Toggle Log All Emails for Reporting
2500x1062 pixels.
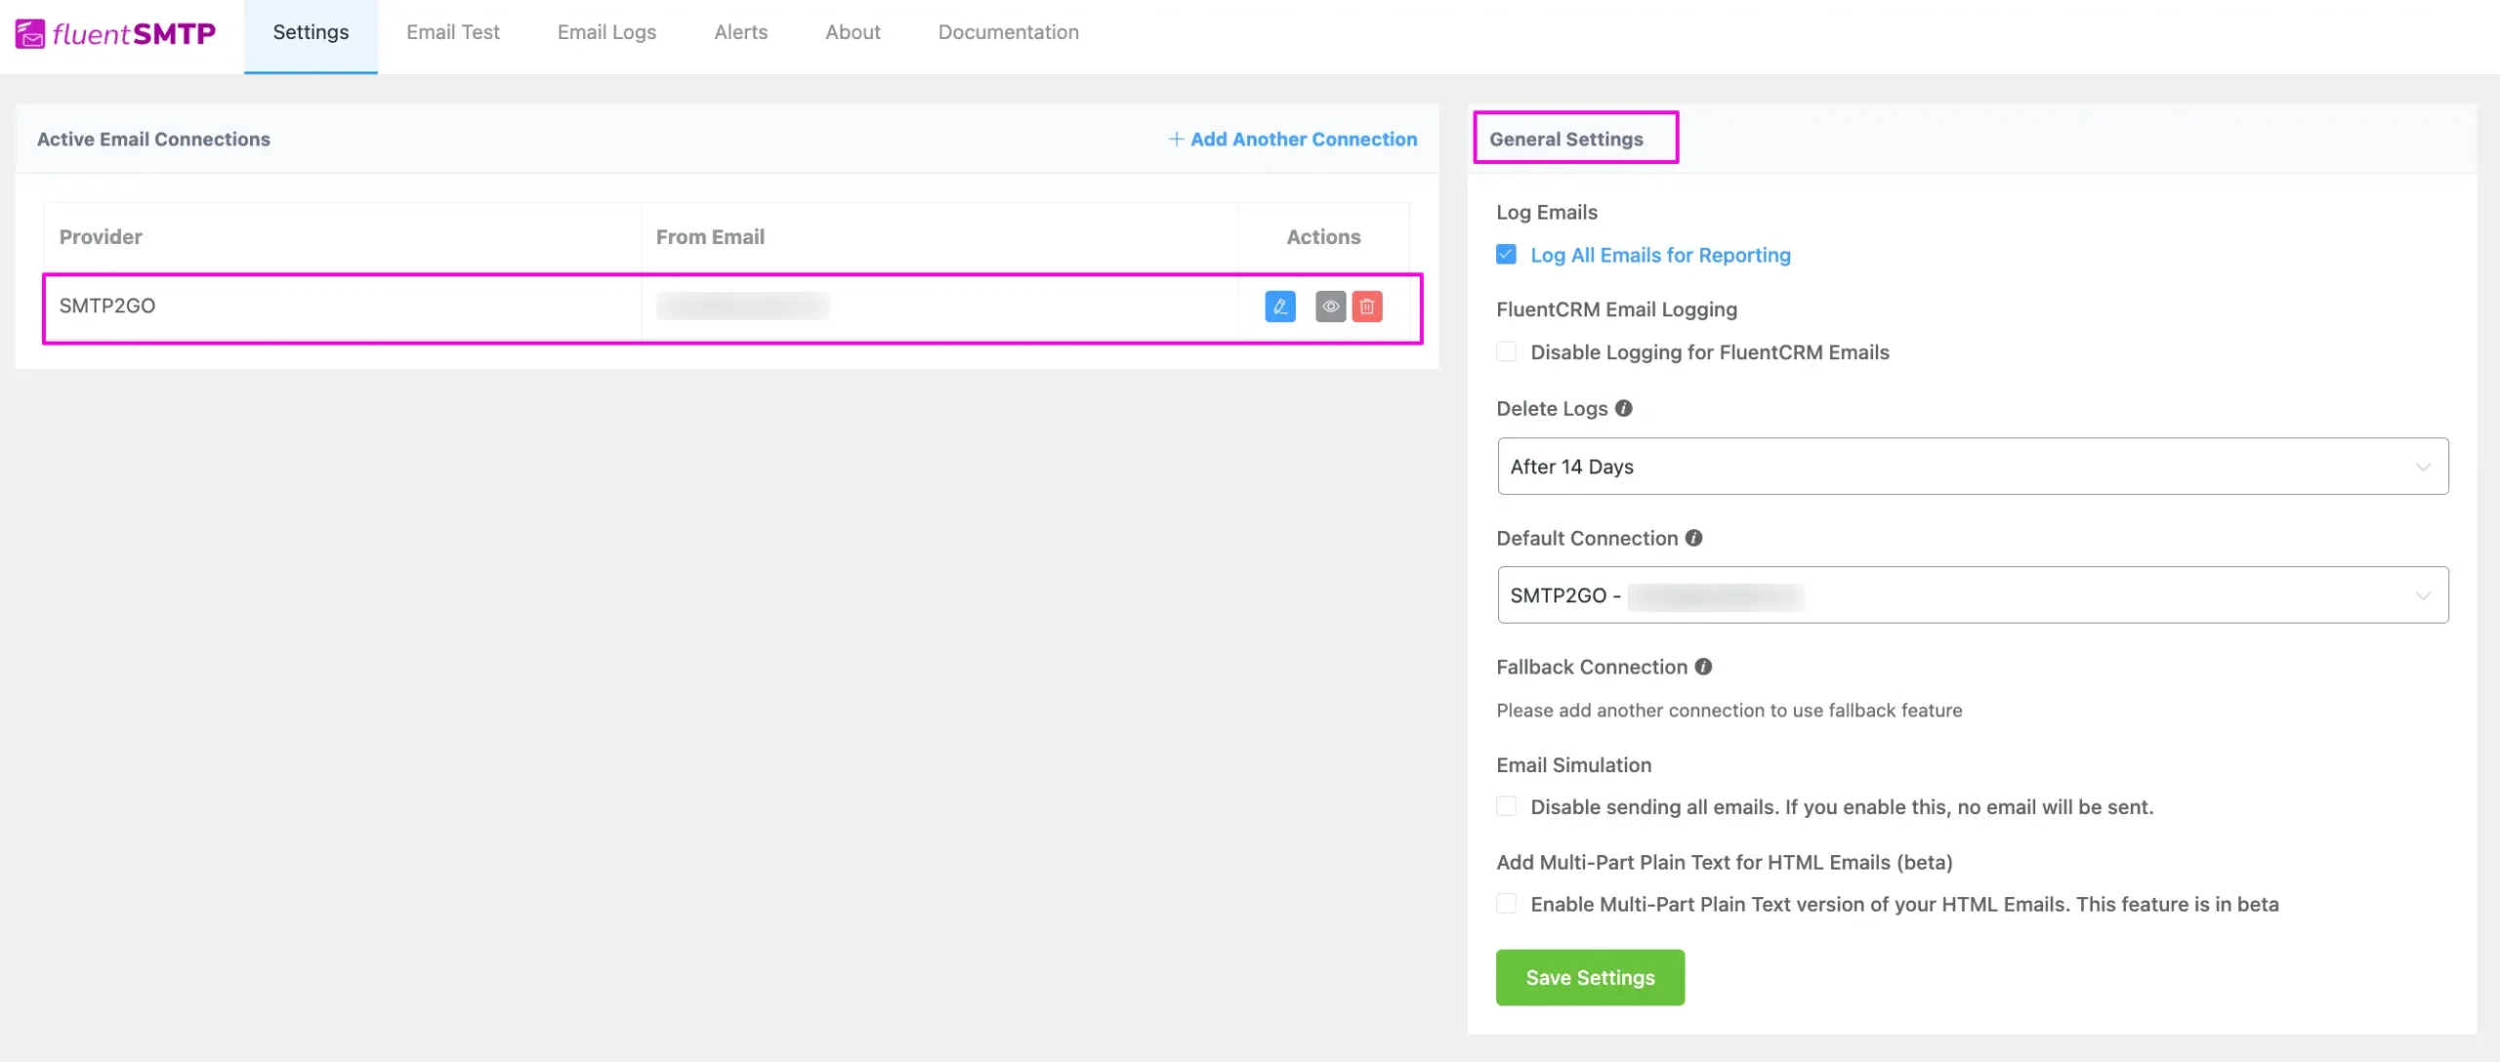tap(1506, 255)
